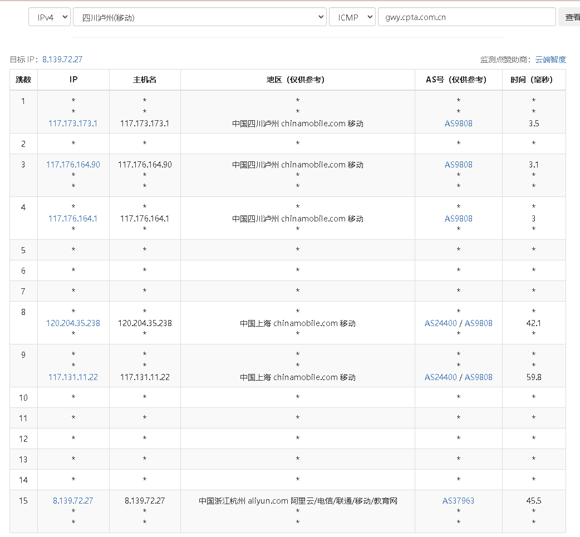Viewport: 580px width, 537px height.
Task: Click IP link 117.173.173.1 in hop 1
Action: 73,124
